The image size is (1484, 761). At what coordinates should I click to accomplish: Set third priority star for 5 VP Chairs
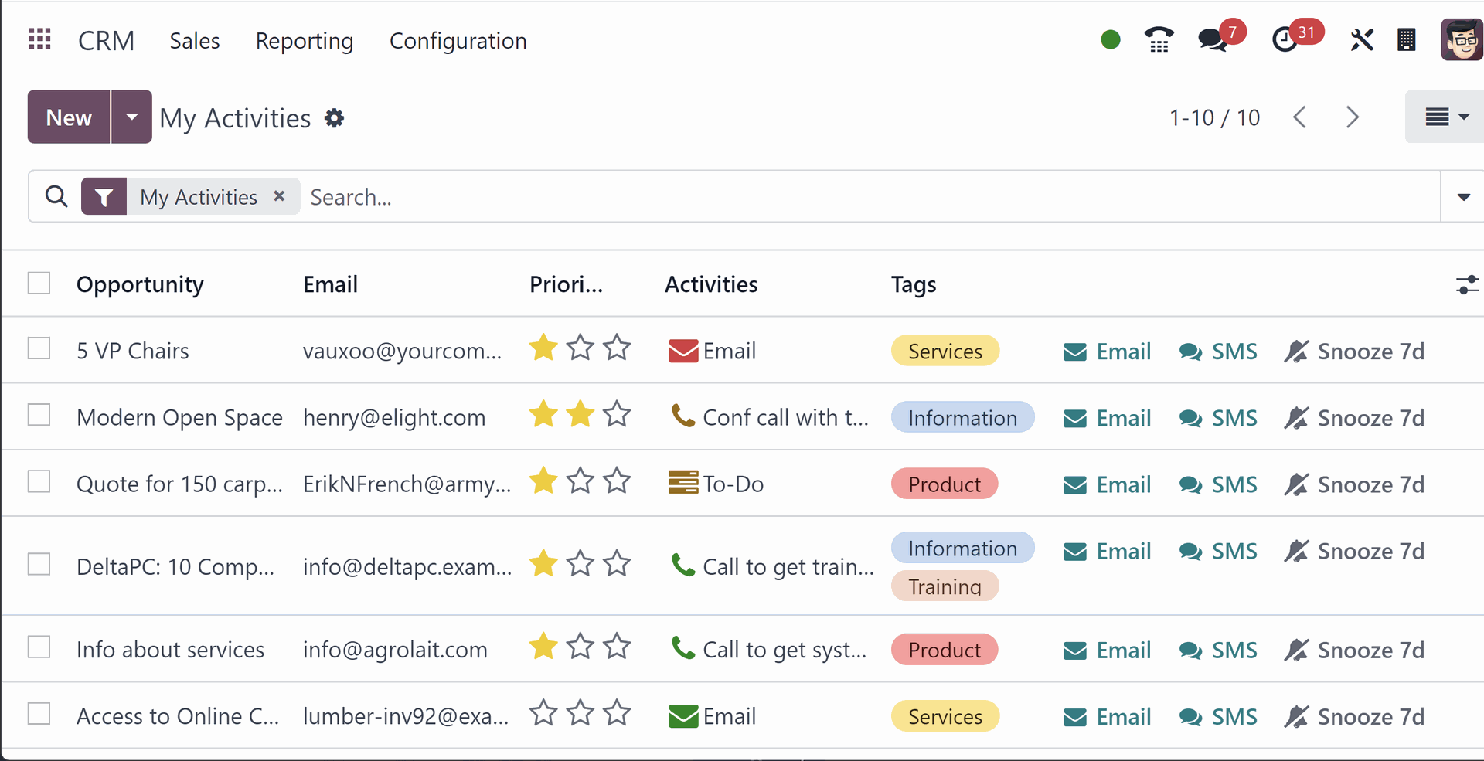pos(617,348)
